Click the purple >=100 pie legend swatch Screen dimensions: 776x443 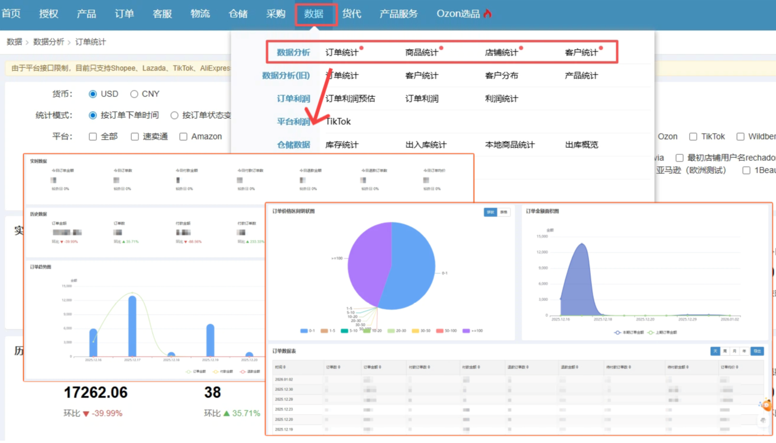pyautogui.click(x=466, y=331)
